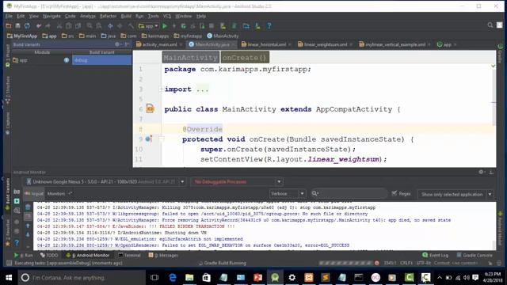
Task: Click the Android Monitor help question icon
Action: pyautogui.click(x=17, y=242)
